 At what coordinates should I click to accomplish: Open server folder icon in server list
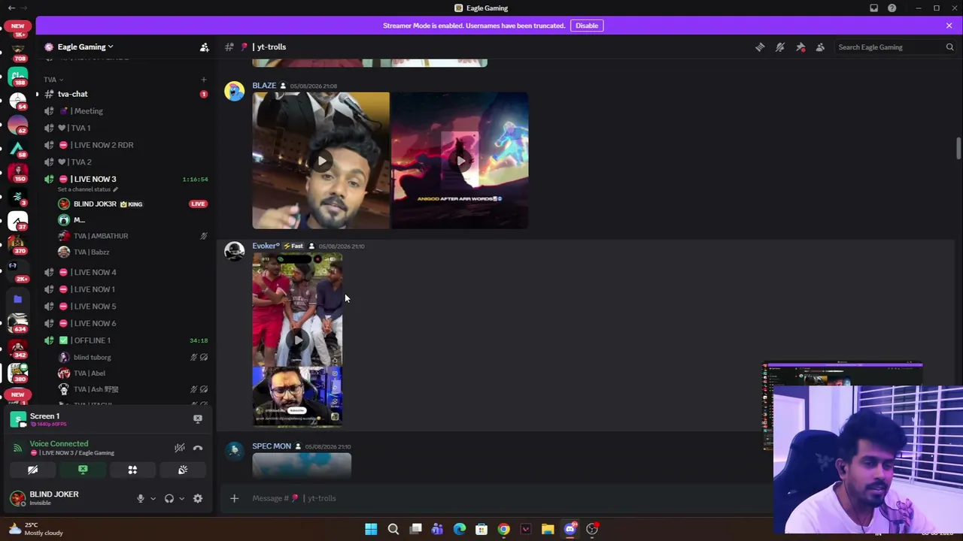[18, 299]
